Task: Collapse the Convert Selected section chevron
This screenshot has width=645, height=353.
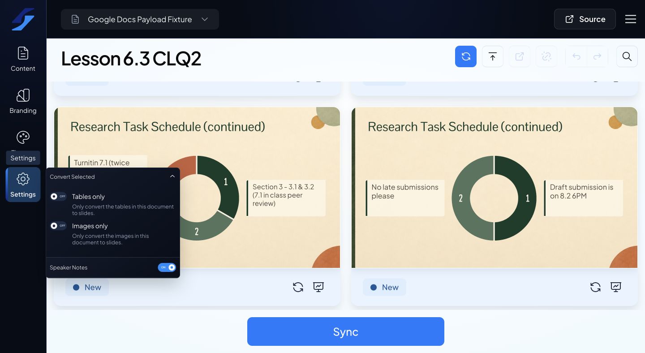Action: 172,176
